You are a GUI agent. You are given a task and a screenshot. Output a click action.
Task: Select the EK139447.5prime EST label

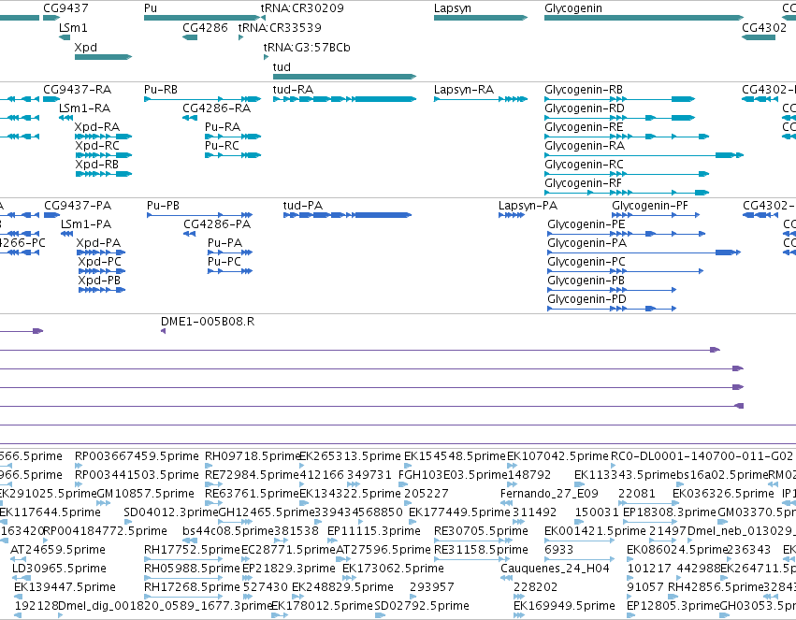(65, 587)
